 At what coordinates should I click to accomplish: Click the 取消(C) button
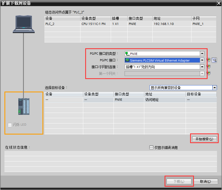pyautogui.click(x=205, y=181)
